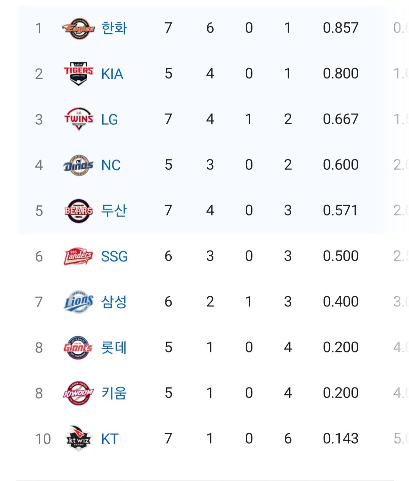Click the SSG Landers team logo

pos(78,256)
